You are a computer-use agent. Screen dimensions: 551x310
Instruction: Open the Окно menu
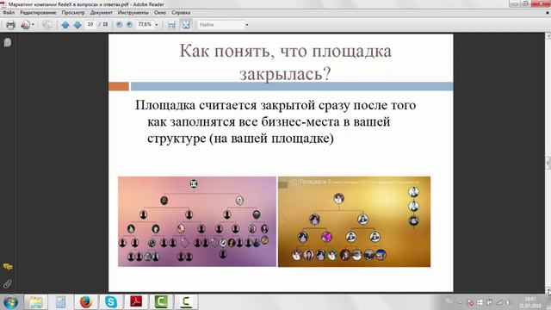[160, 12]
